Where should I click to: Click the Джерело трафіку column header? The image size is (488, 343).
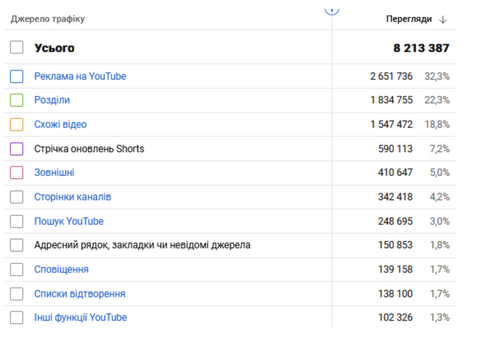click(48, 19)
